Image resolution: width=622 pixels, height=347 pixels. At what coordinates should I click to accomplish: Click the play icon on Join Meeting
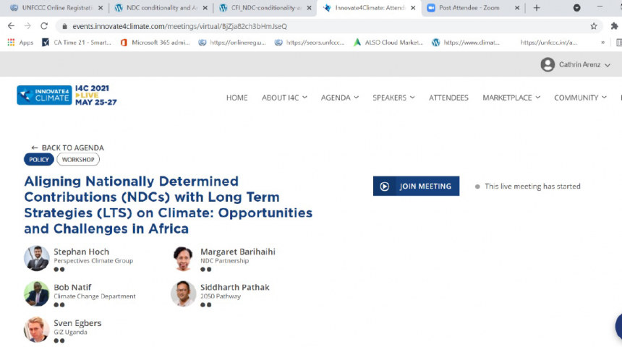[385, 187]
